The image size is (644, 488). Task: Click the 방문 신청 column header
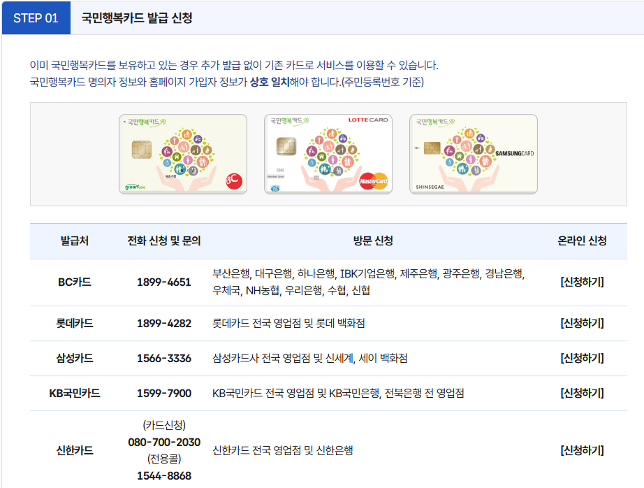click(x=373, y=241)
